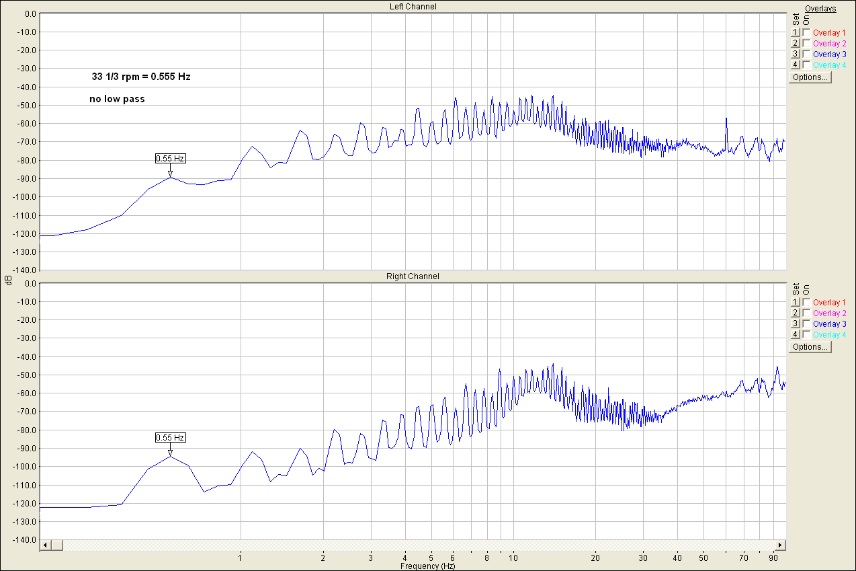Screen dimensions: 856x571
Task: Click Set button 2 in Right Channel overlays
Action: [x=796, y=313]
